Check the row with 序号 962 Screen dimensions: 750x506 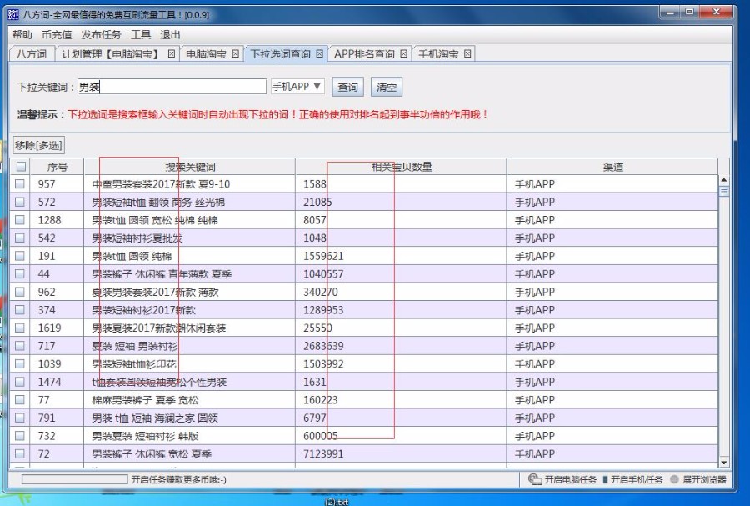pos(20,292)
